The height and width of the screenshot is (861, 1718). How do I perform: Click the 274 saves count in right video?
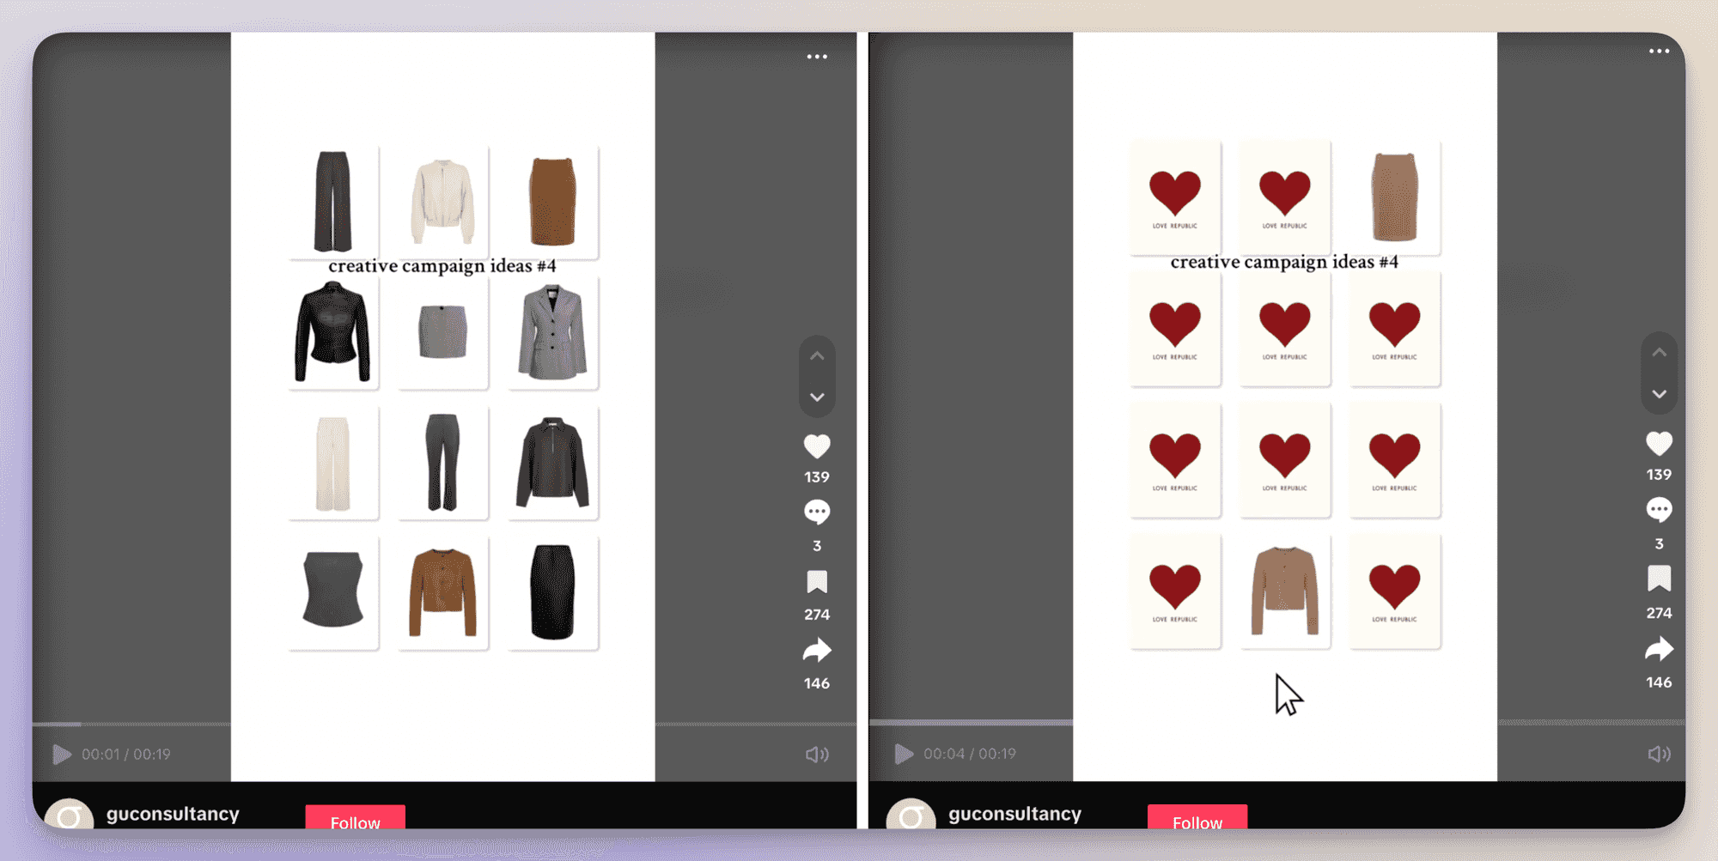1659,613
